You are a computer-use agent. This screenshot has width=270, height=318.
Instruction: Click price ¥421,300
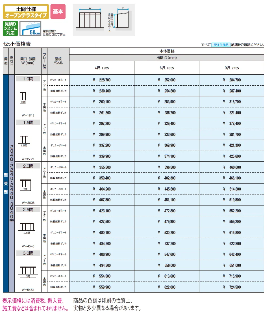click(x=232, y=145)
